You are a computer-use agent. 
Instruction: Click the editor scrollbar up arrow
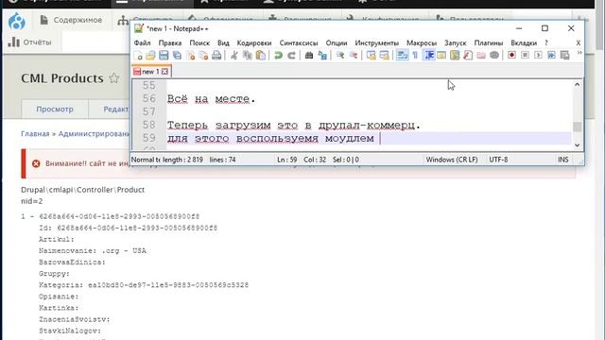tap(578, 84)
